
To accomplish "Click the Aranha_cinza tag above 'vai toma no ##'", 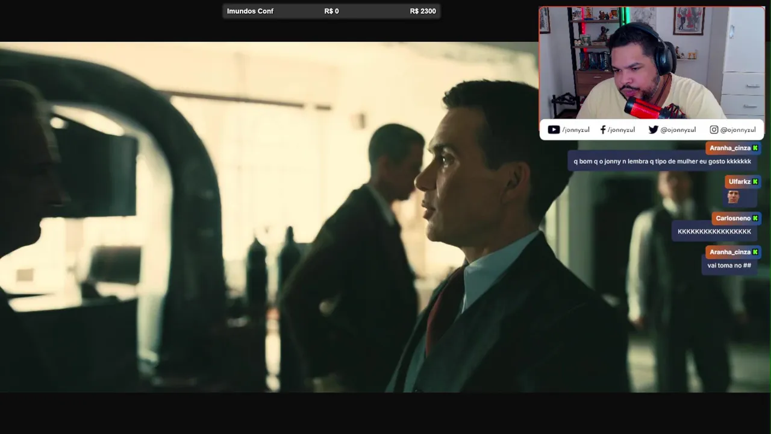I will (733, 252).
